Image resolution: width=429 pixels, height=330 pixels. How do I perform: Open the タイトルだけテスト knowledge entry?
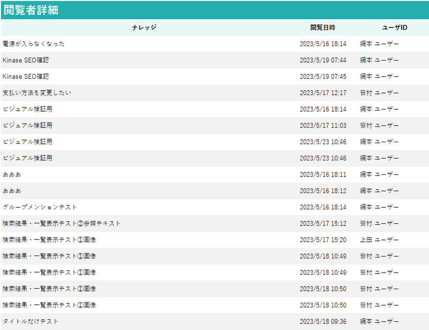[30, 321]
